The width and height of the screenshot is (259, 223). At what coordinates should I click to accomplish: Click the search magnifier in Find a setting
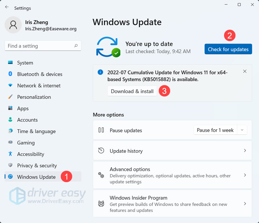click(76, 46)
